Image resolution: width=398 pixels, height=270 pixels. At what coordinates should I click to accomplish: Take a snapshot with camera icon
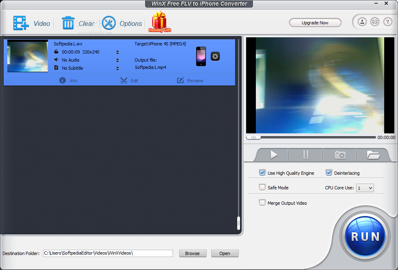pos(340,155)
